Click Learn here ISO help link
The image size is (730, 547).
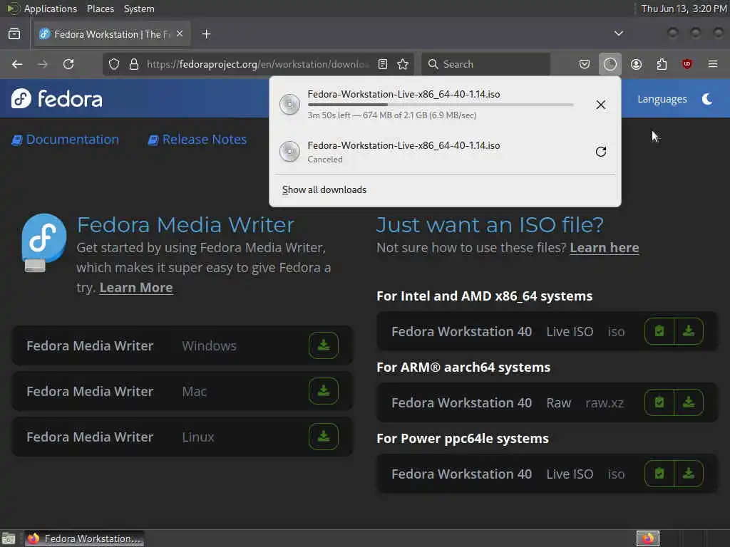coord(605,247)
